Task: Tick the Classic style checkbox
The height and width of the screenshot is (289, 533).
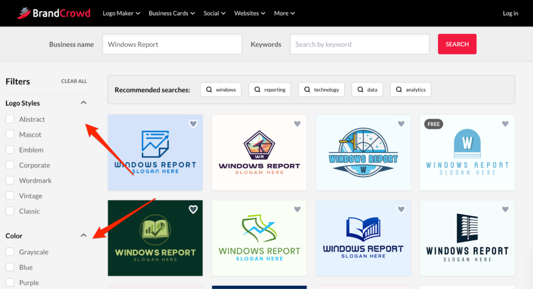Action: pyautogui.click(x=10, y=211)
